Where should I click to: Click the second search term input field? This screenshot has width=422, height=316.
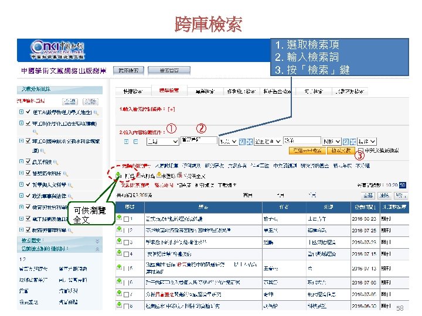click(302, 140)
